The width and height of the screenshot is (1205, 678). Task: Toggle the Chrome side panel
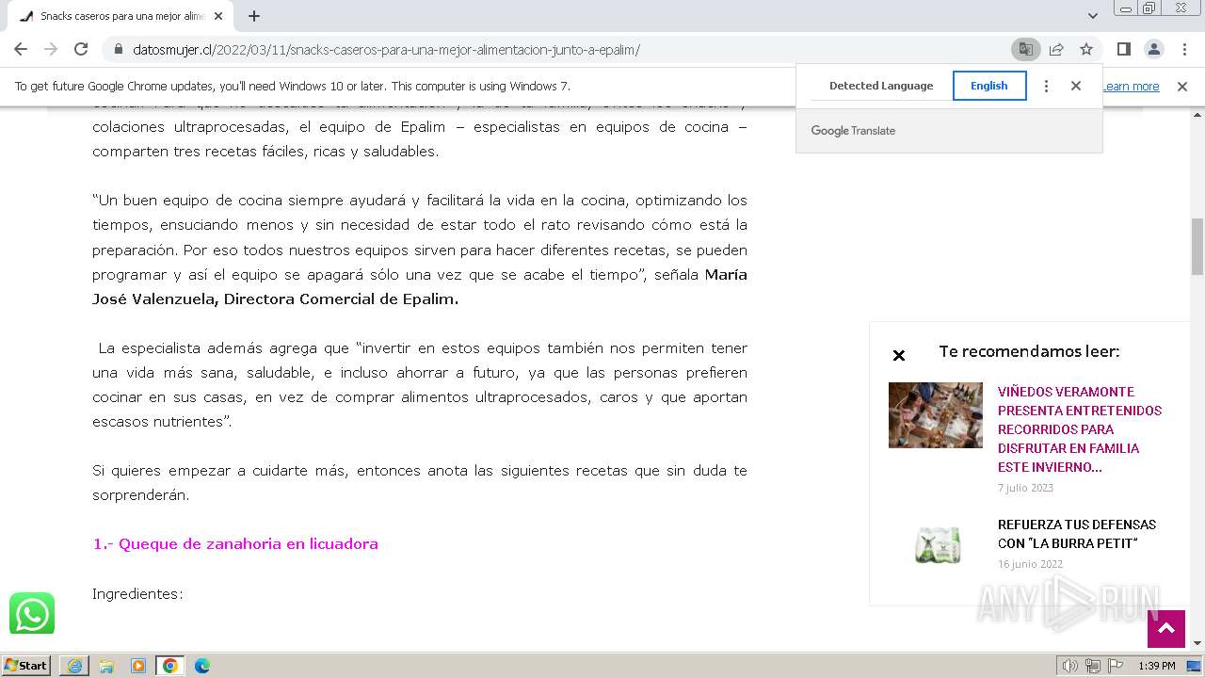[1123, 49]
